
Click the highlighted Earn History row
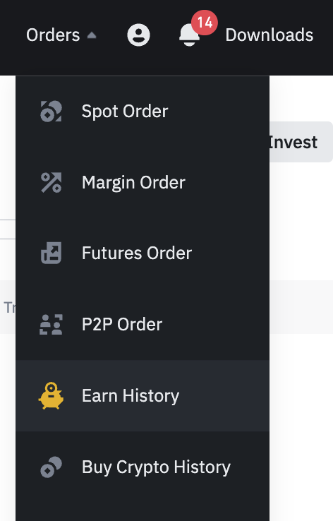click(143, 396)
